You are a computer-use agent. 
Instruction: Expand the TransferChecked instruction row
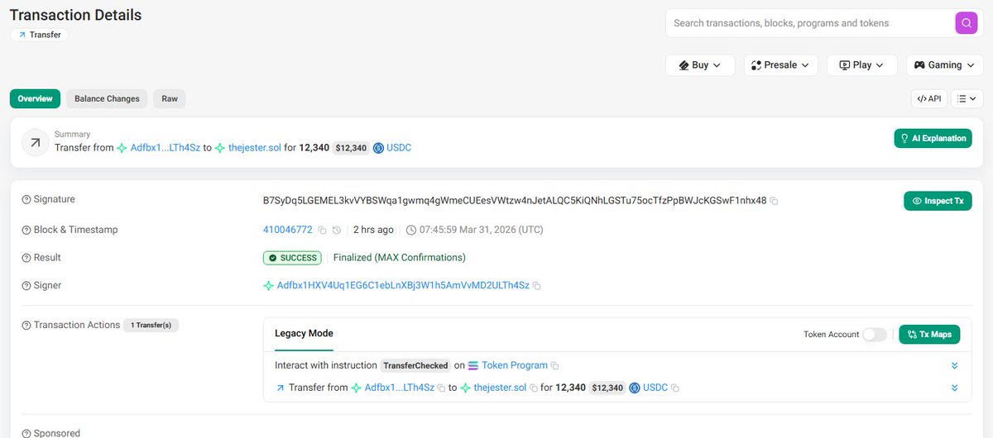(954, 365)
